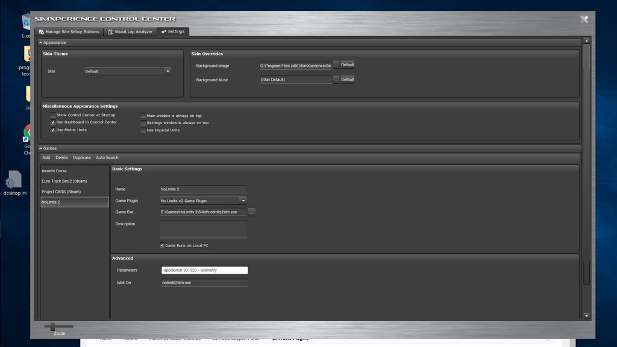The width and height of the screenshot is (617, 347).
Task: Click the Zoom slider handle
Action: click(x=53, y=326)
